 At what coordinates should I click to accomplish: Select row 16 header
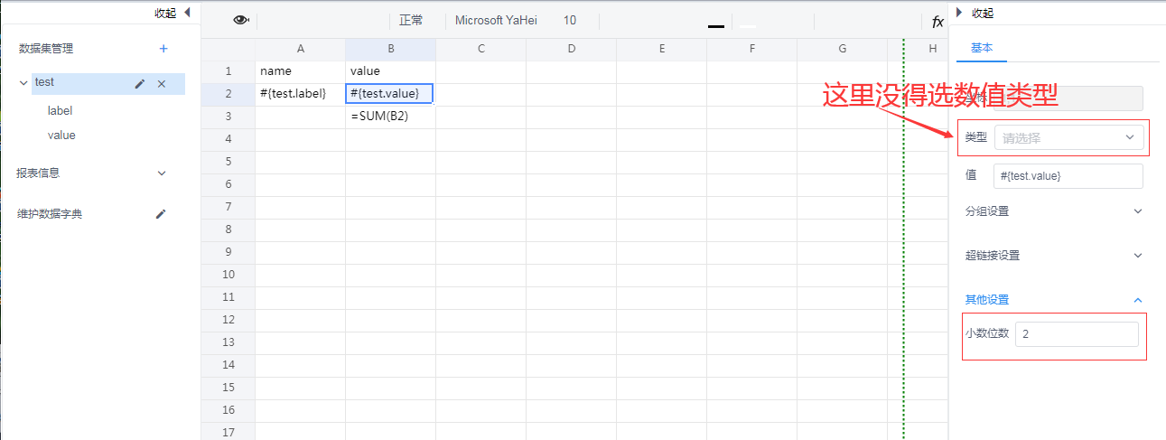tap(228, 410)
